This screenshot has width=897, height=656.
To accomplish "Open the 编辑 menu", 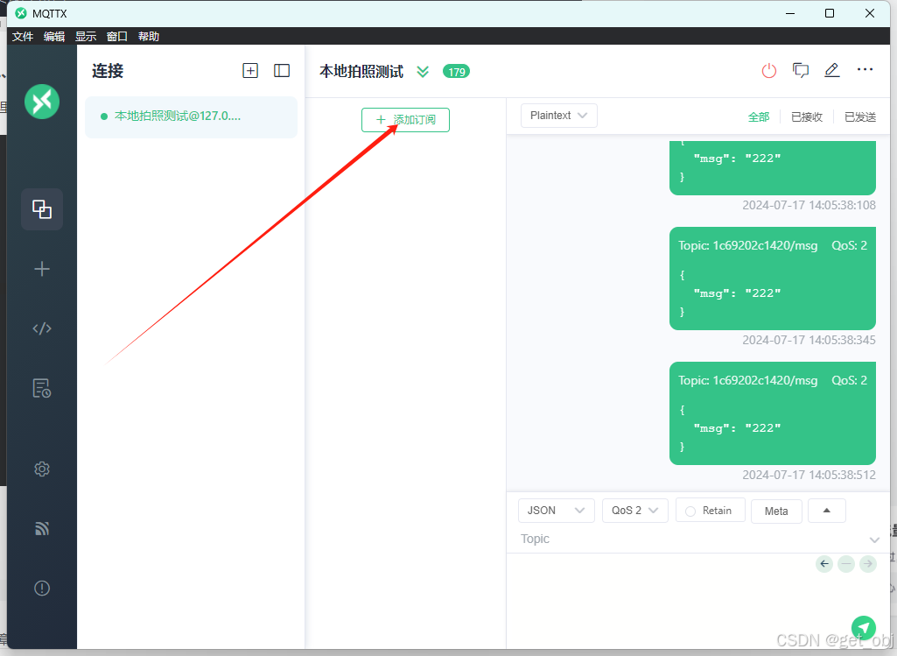I will click(x=54, y=37).
